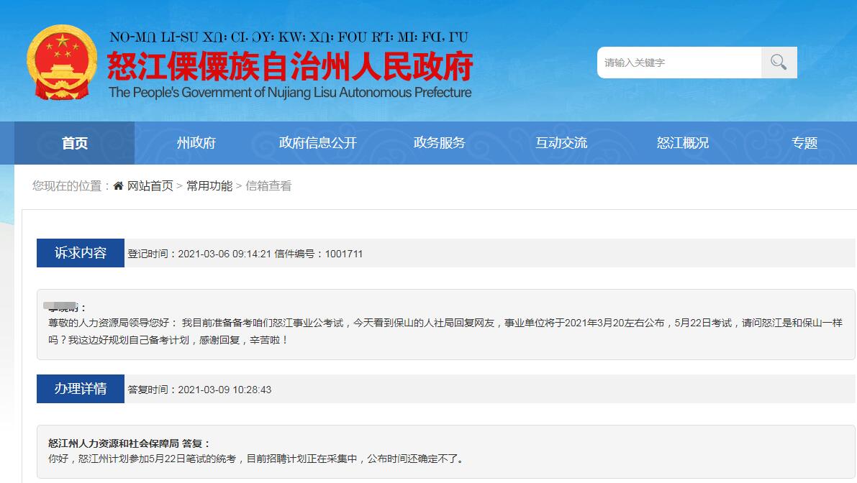Click the 常用功能 breadcrumb link

point(209,186)
